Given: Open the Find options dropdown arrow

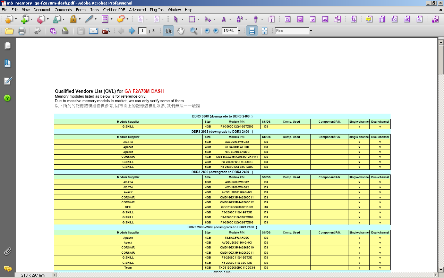Looking at the screenshot, I should tap(311, 31).
